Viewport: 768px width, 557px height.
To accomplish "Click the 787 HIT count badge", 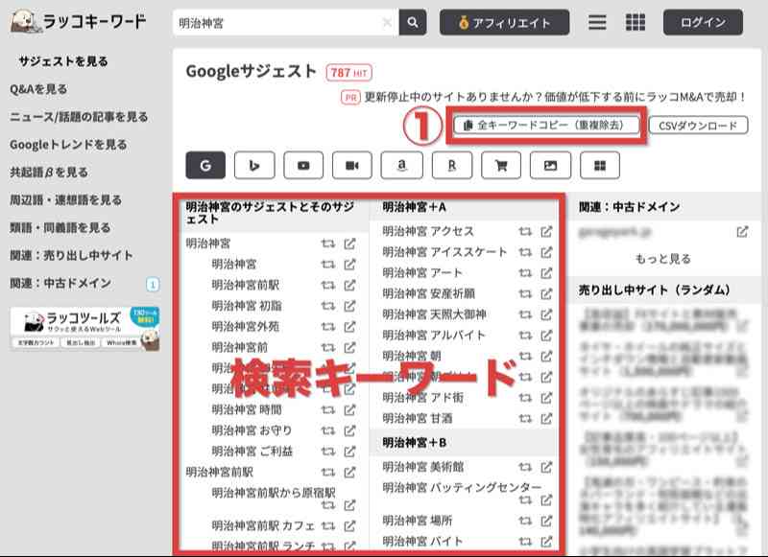I will [x=348, y=73].
